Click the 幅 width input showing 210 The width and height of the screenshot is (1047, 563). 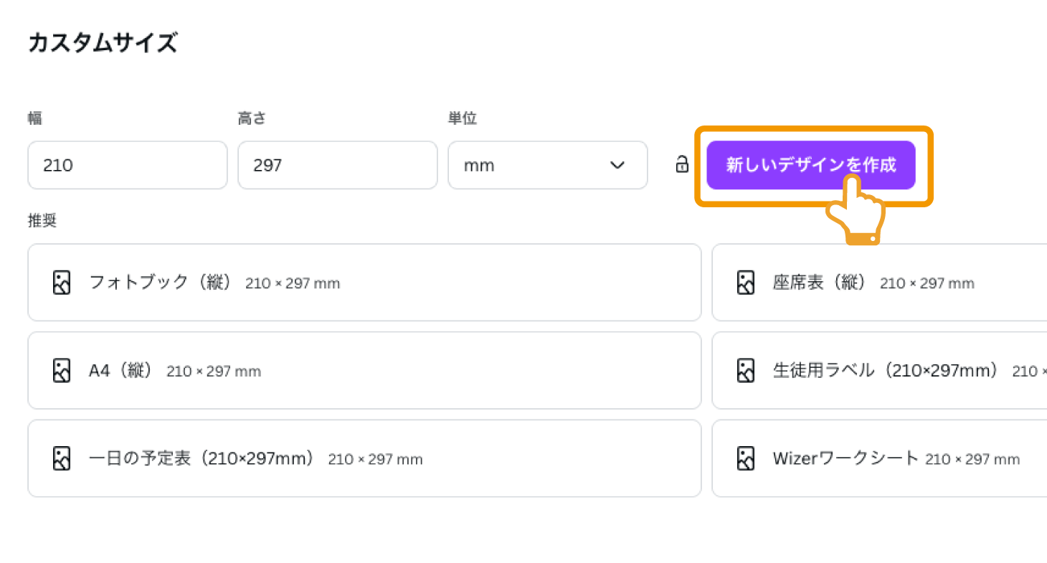(127, 165)
